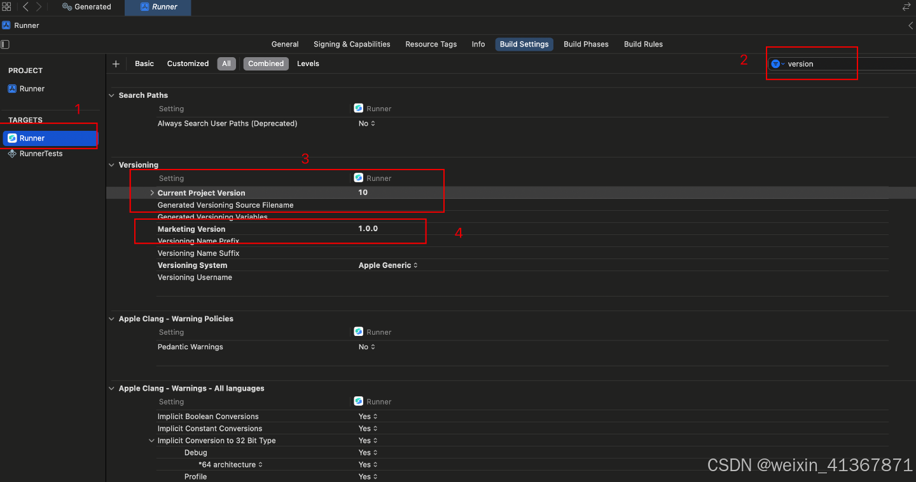The height and width of the screenshot is (482, 916).
Task: Collapse Apple Clang Warnings All languages section
Action: [x=113, y=389]
